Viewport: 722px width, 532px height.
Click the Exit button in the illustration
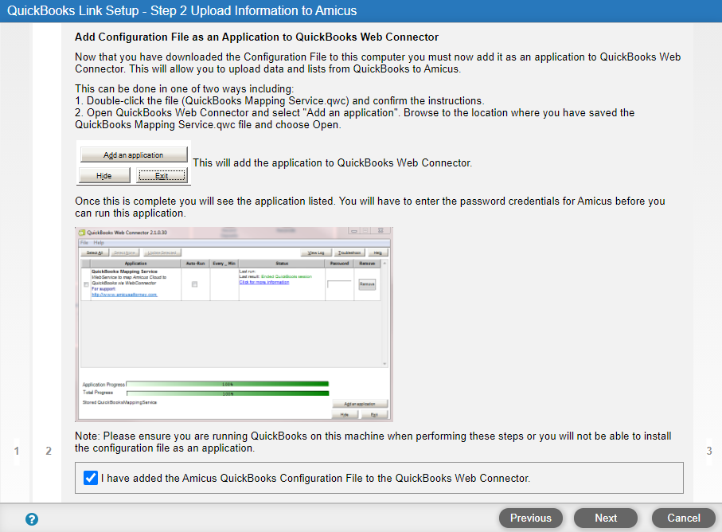[162, 175]
